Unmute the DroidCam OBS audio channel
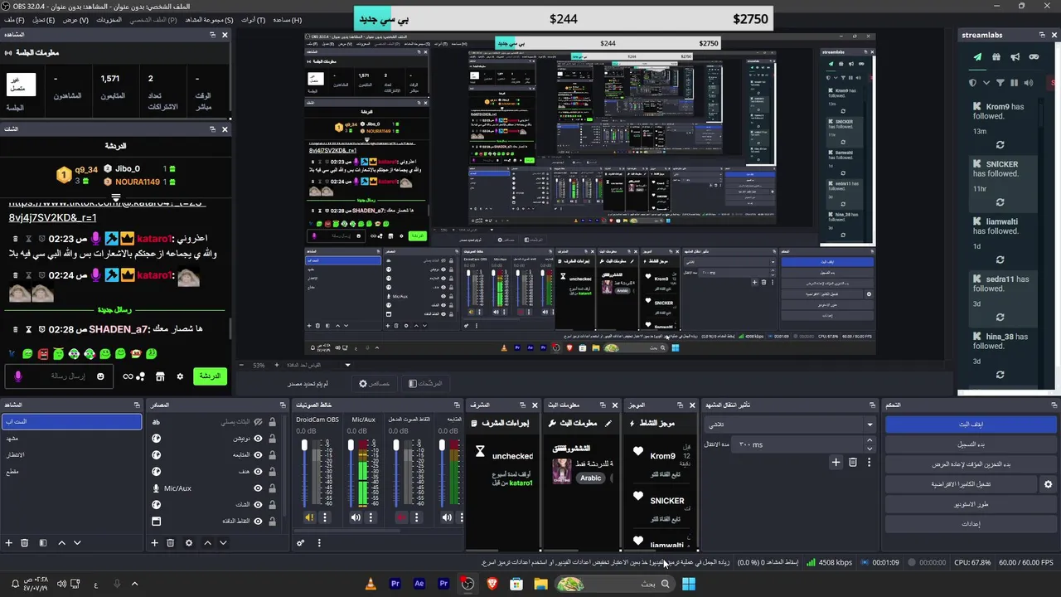Viewport: 1061px width, 597px height. point(309,517)
